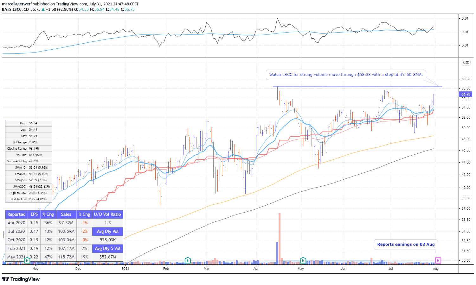The height and width of the screenshot is (285, 476).
Task: Click the 2021 label on time axis
Action: pyautogui.click(x=125, y=269)
